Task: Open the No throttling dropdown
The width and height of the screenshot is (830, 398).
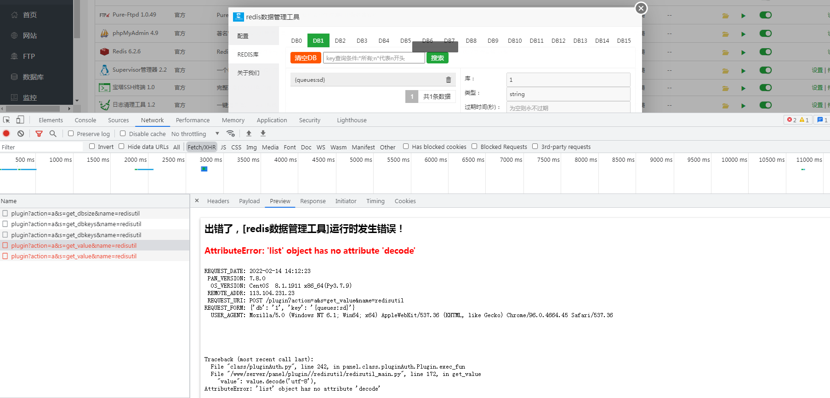Action: coord(195,134)
